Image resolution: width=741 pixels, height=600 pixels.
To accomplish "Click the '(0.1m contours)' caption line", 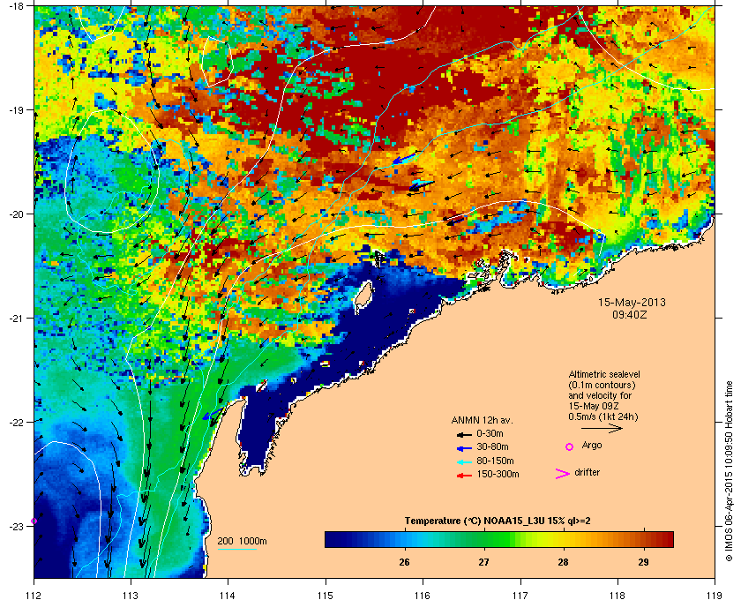I will point(602,385).
